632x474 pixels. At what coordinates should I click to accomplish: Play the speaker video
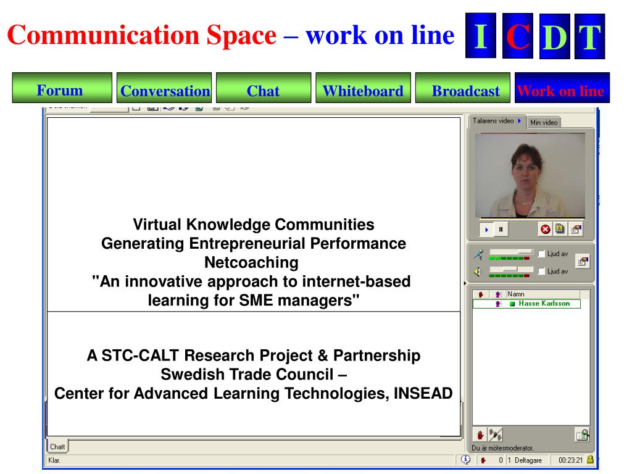pos(486,230)
